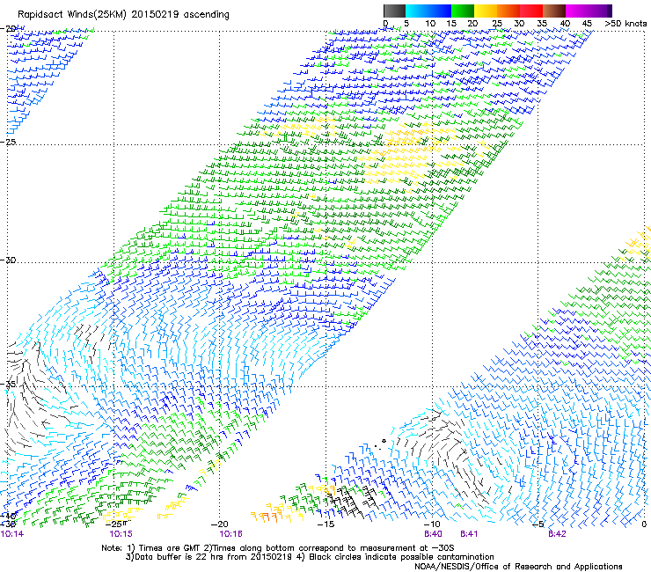Click the purple '10:15' pass time label

tap(121, 534)
